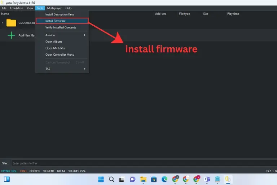Choose Install Firmware menu entry
277x185 pixels.
coord(62,21)
